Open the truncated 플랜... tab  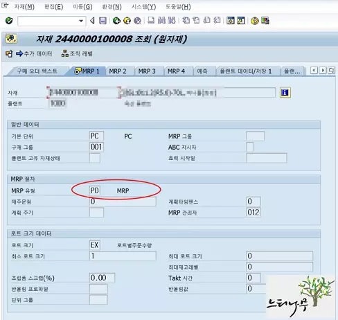(x=292, y=71)
